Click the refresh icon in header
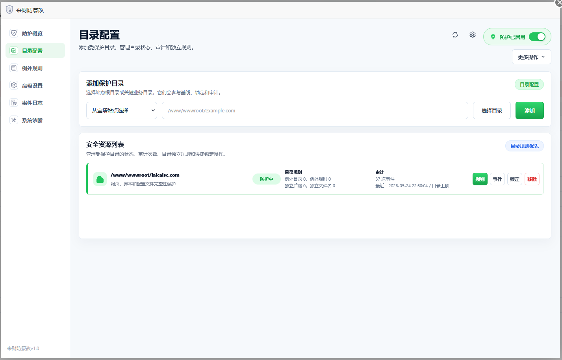The image size is (562, 360). tap(455, 35)
